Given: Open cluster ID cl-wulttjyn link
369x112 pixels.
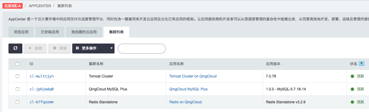Looking at the screenshot, I should pyautogui.click(x=42, y=76).
